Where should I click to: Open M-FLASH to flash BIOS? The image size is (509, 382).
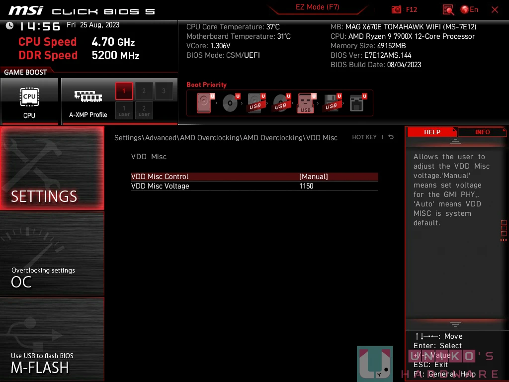pyautogui.click(x=52, y=339)
